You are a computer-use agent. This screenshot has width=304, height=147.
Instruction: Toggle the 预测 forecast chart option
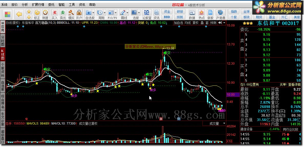pos(213,23)
